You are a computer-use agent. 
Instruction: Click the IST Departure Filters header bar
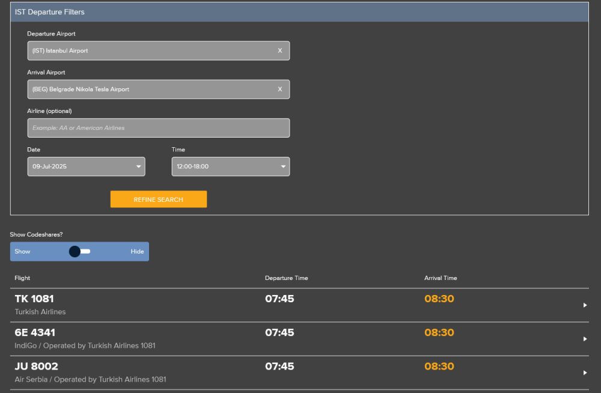[x=299, y=12]
